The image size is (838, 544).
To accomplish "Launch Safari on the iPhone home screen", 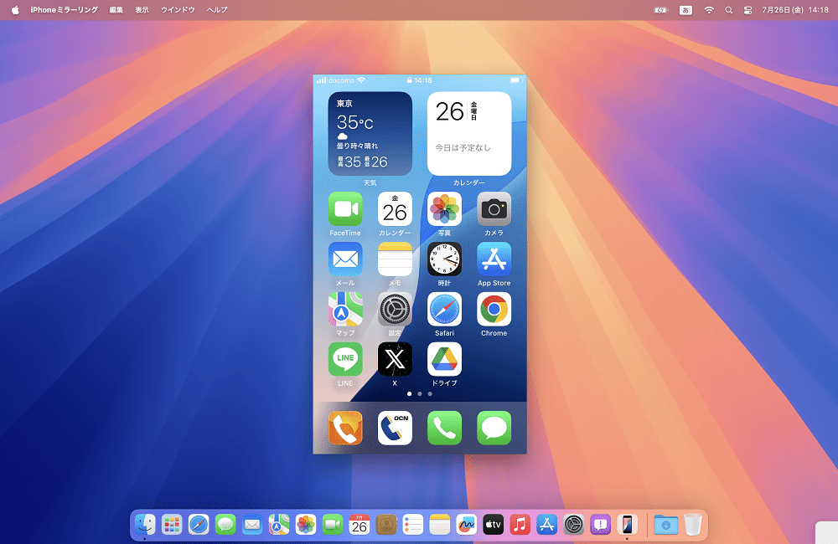I will pyautogui.click(x=444, y=309).
